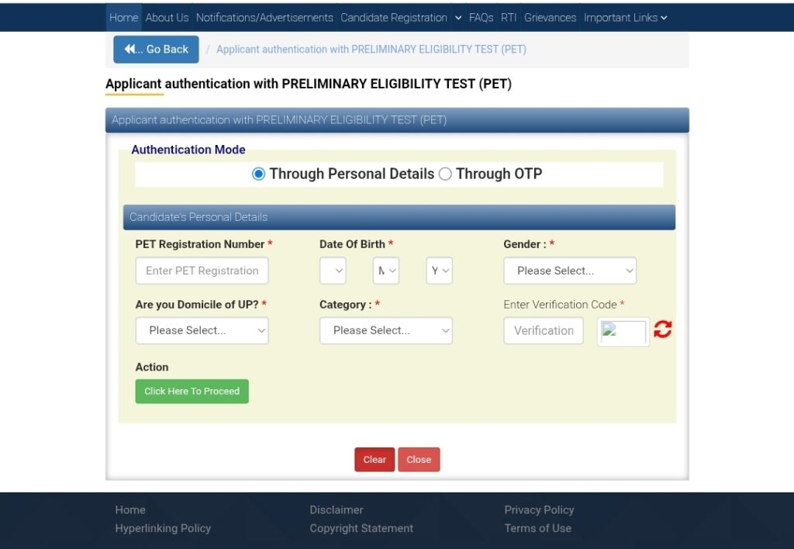Screen dimensions: 794x549
Task: Focus the PET Registration Number field
Action: coord(202,271)
